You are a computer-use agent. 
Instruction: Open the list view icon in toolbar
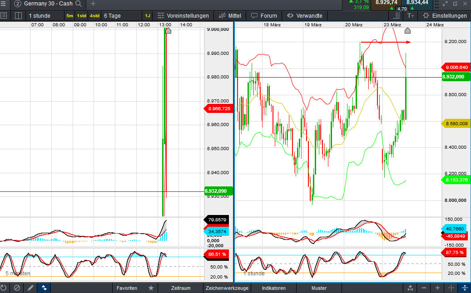[4, 15]
